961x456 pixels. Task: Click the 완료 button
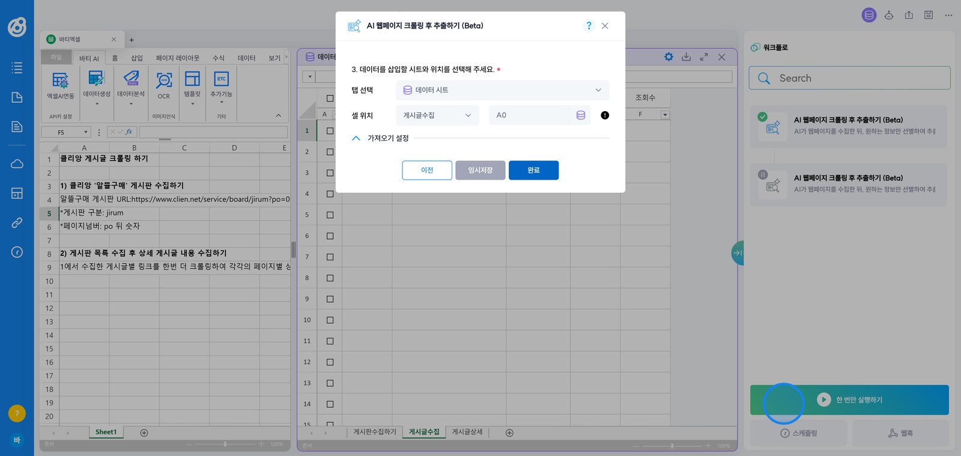tap(533, 170)
